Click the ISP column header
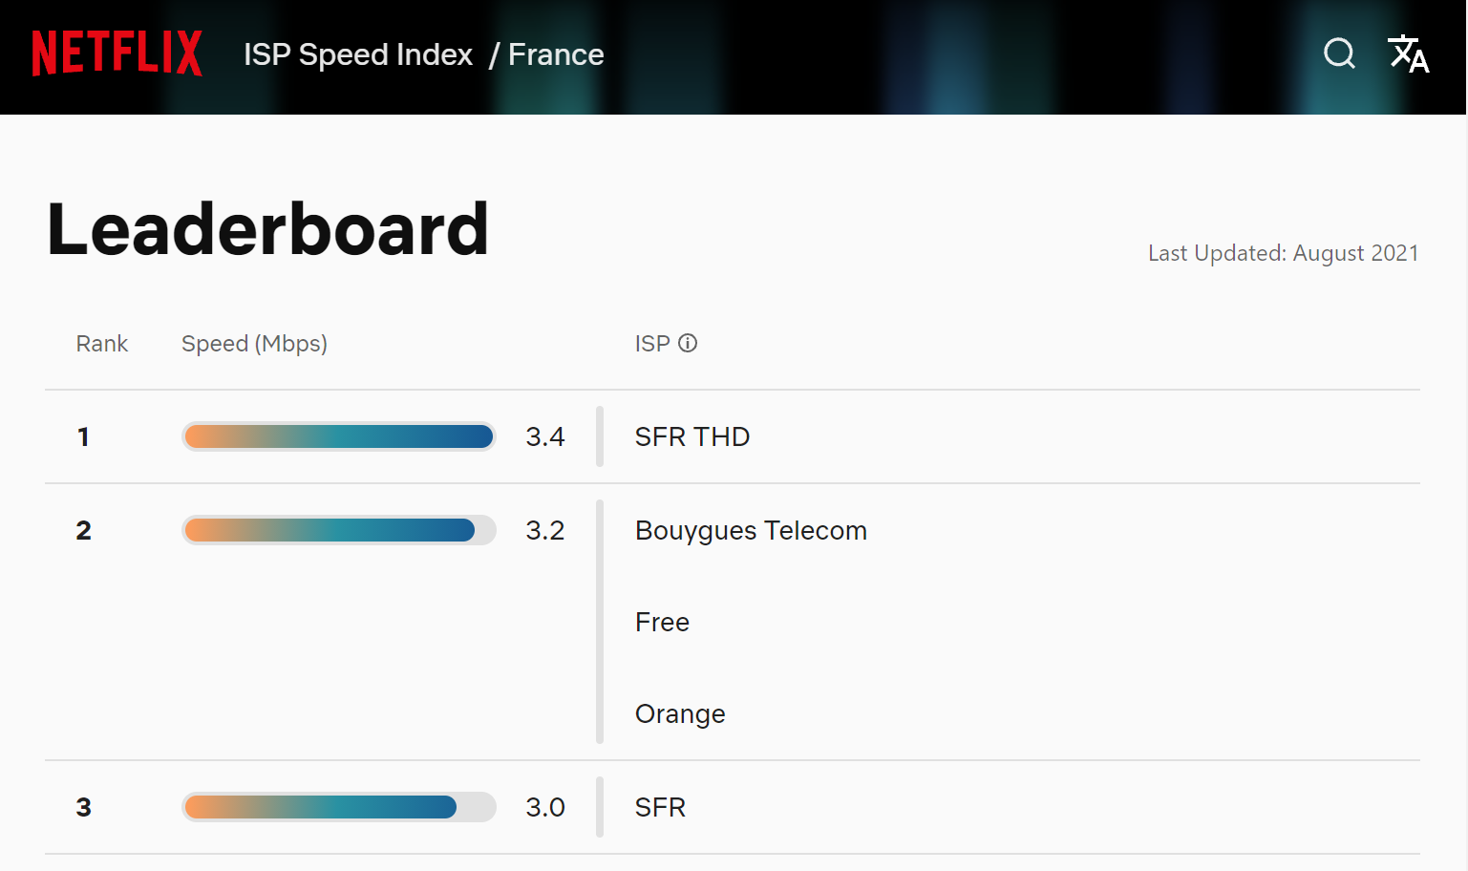1468x871 pixels. tap(652, 344)
